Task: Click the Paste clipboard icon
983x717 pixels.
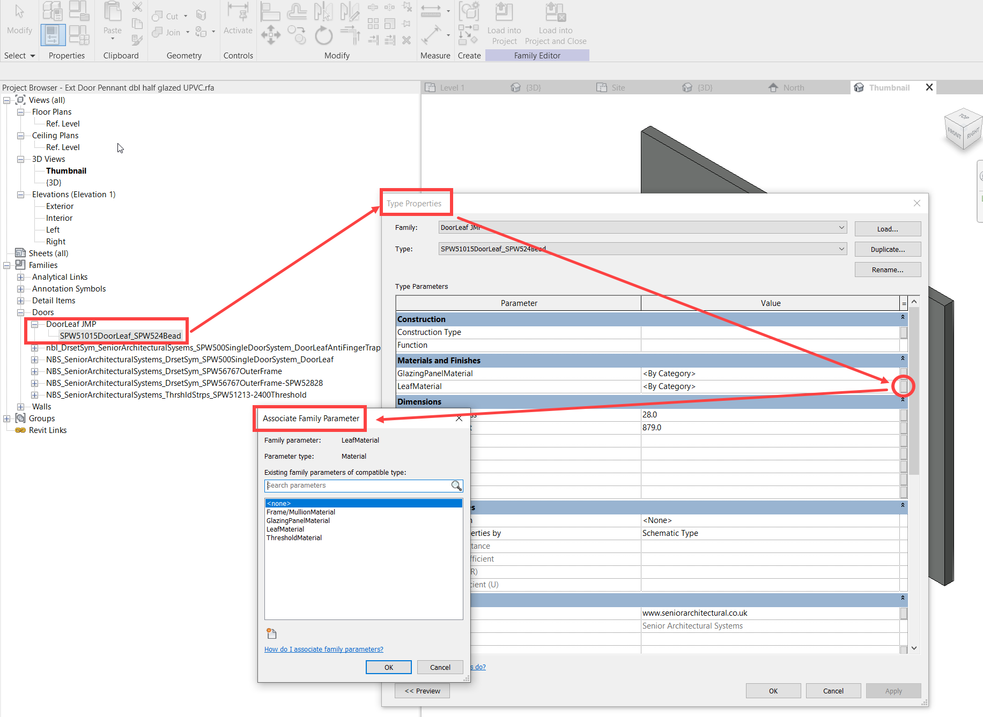Action: pyautogui.click(x=113, y=13)
